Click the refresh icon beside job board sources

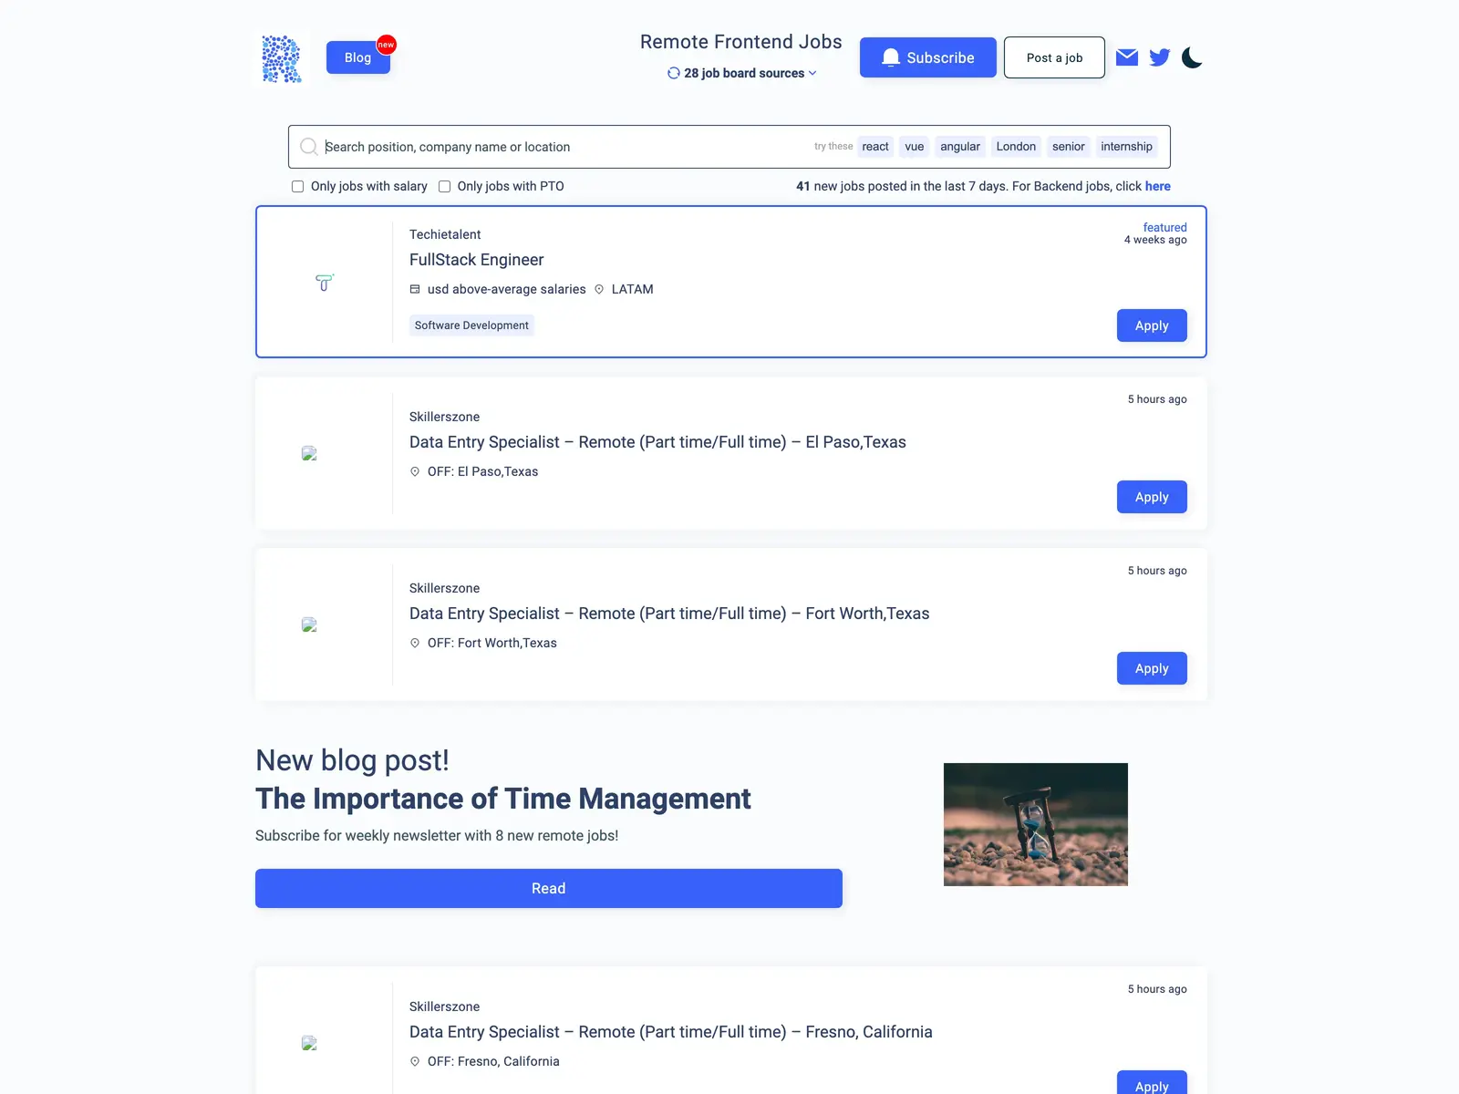click(674, 73)
